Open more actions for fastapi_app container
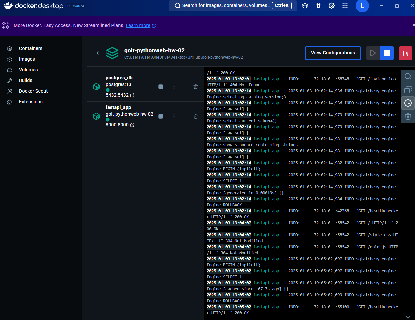 pos(174,116)
